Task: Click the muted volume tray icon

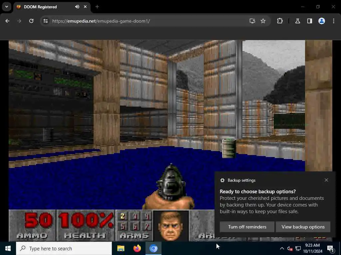Action: (x=290, y=248)
